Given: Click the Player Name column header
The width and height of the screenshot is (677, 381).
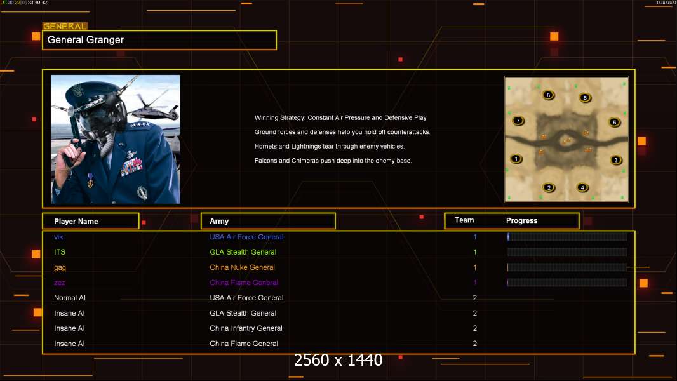Looking at the screenshot, I should (91, 221).
